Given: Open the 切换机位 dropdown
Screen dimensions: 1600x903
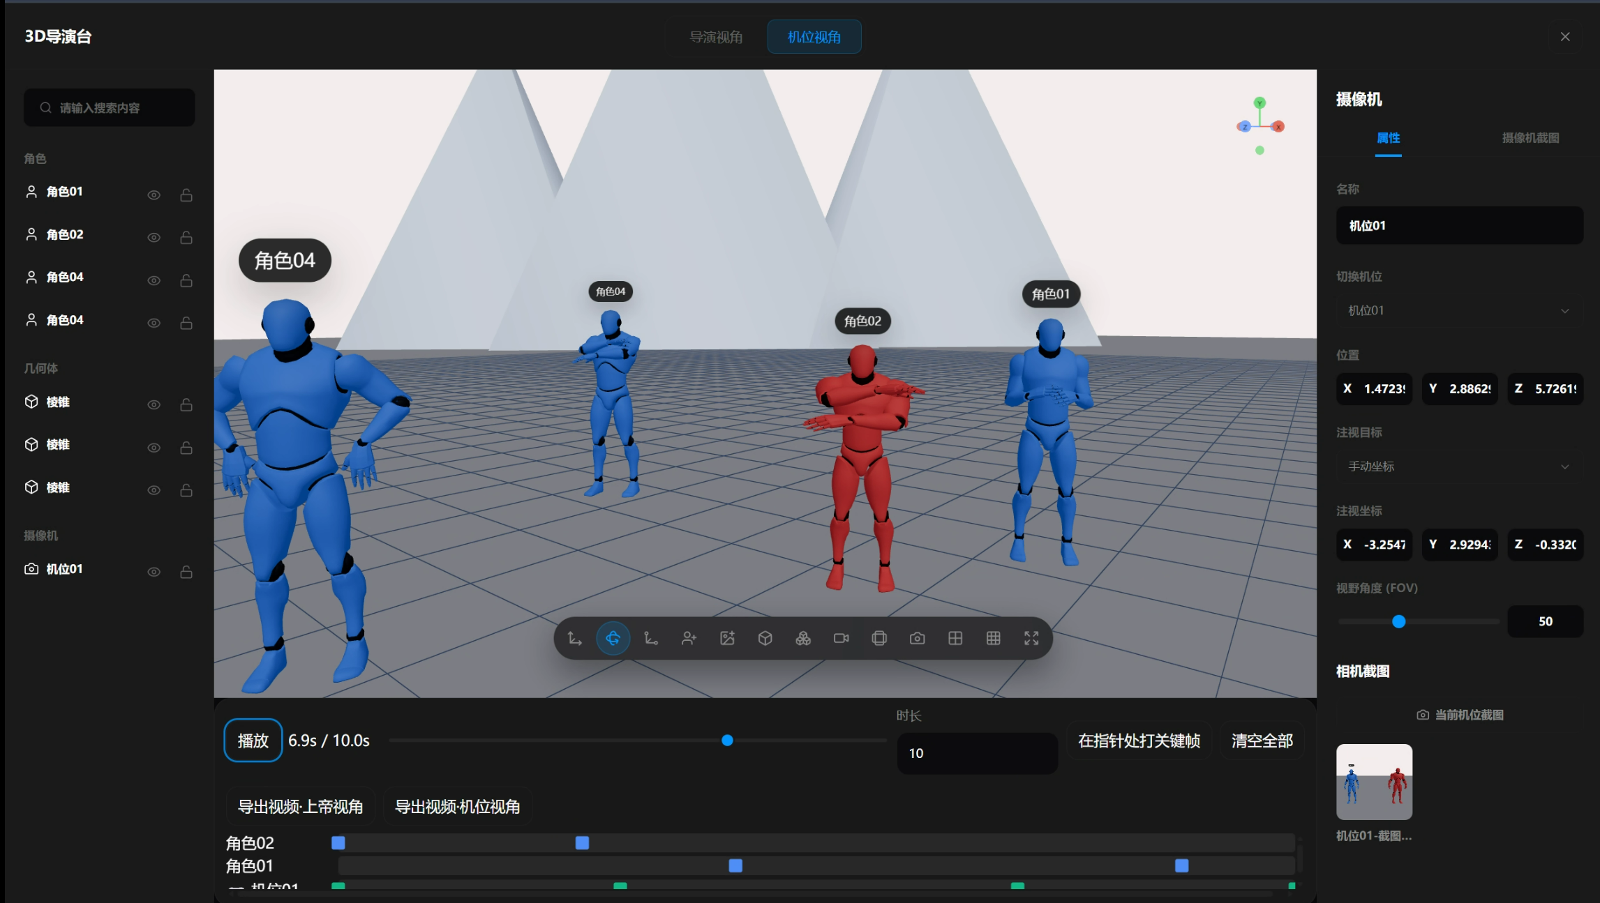Looking at the screenshot, I should (x=1459, y=310).
